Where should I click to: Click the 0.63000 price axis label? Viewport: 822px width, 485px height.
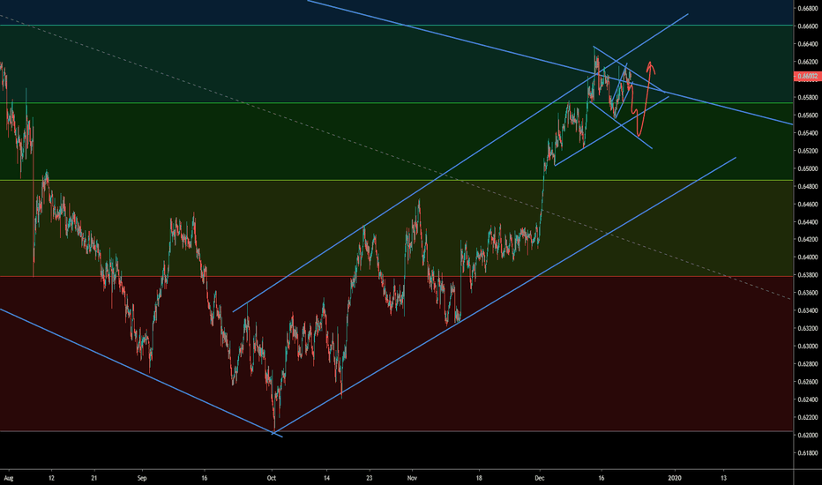point(806,347)
